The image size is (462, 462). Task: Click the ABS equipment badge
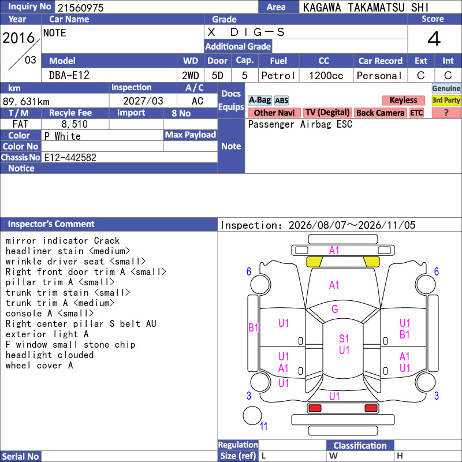pos(281,100)
